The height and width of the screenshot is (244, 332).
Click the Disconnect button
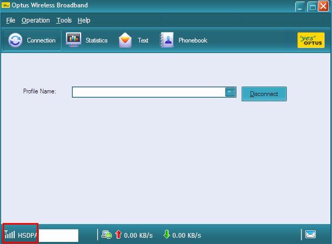[x=264, y=94]
